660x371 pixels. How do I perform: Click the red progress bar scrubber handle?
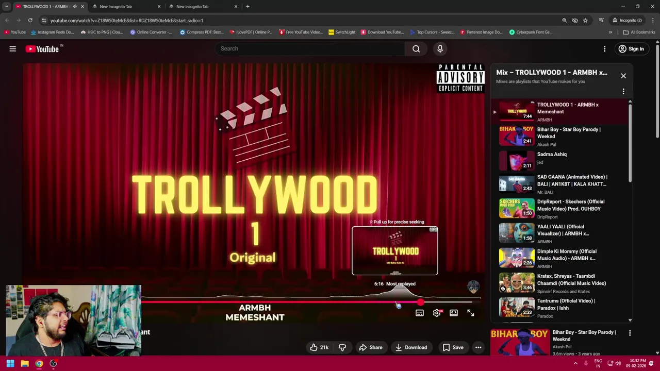421,302
